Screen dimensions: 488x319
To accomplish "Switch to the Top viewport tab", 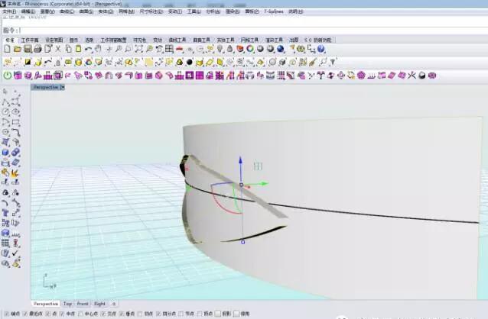I will (67, 304).
